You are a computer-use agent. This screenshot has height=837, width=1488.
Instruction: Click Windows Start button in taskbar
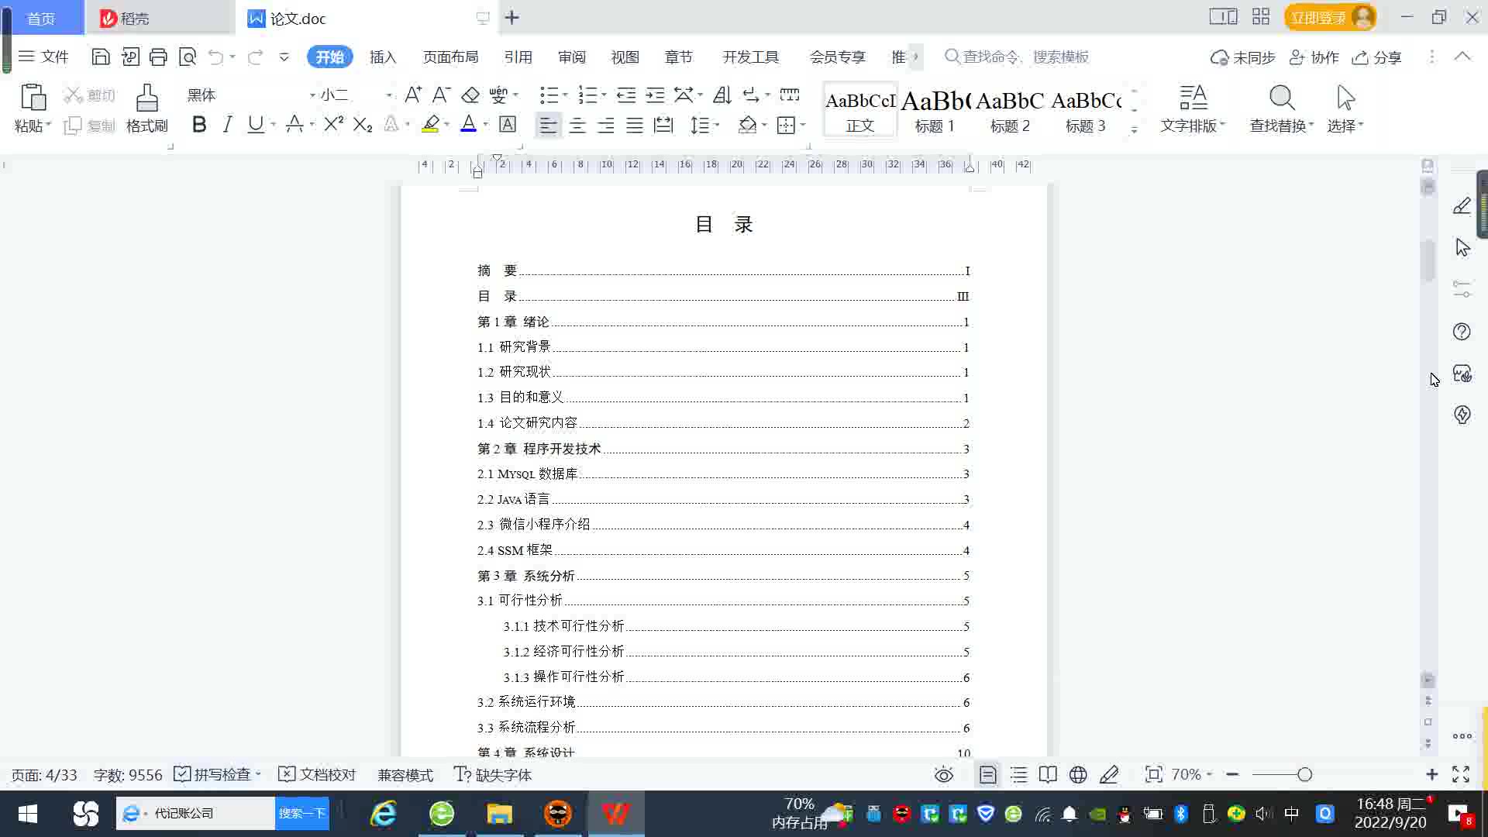coord(28,814)
